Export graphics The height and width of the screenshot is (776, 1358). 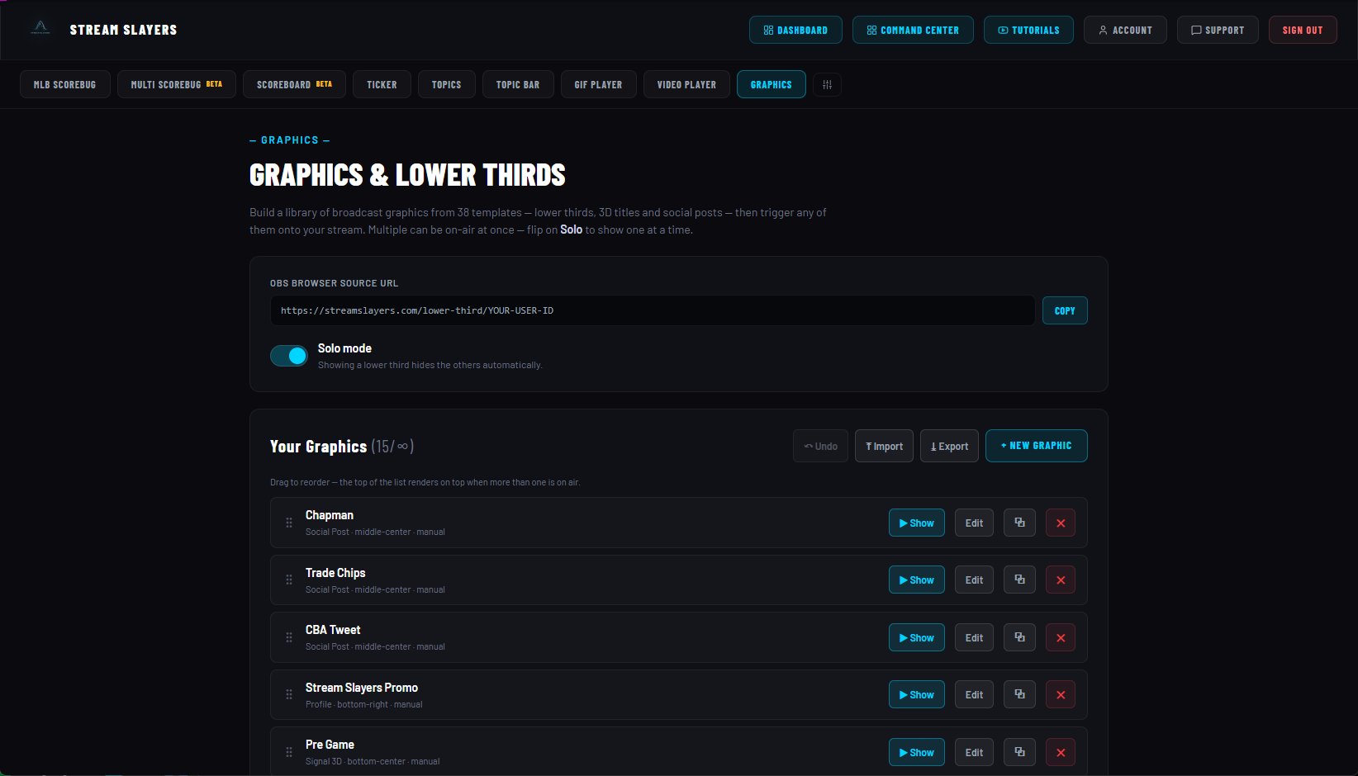[x=949, y=446]
